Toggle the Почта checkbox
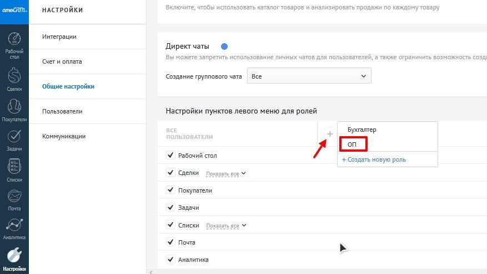 coord(170,242)
